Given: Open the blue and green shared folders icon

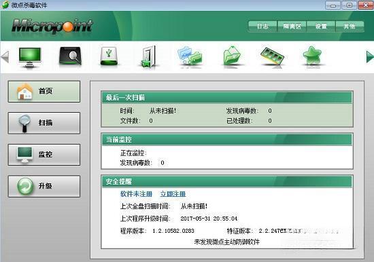Looking at the screenshot, I should pyautogui.click(x=190, y=56).
